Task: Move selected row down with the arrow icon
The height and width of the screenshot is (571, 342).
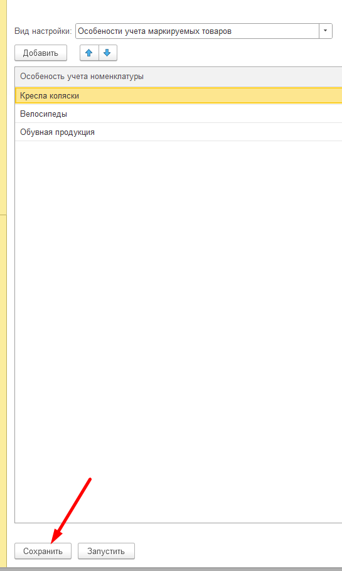Action: point(107,53)
